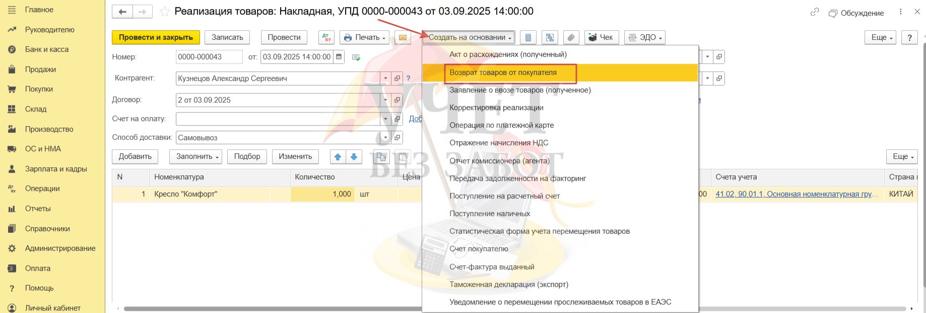This screenshot has height=313, width=926.
Task: Show Дт/Кт document postings
Action: click(x=326, y=37)
